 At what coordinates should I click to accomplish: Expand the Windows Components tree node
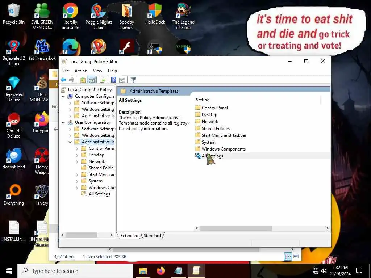click(77, 188)
